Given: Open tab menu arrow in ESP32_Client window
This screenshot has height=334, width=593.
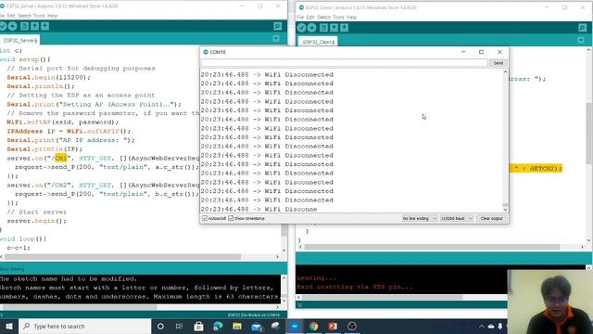Looking at the screenshot, I should [581, 40].
